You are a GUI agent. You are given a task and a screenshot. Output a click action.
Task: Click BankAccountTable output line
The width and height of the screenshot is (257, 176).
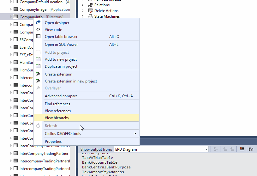100,162
